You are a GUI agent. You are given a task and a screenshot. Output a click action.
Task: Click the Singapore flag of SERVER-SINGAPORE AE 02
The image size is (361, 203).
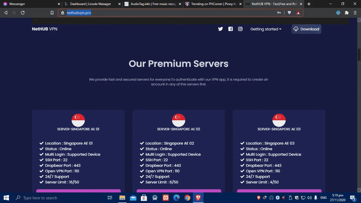(179, 120)
